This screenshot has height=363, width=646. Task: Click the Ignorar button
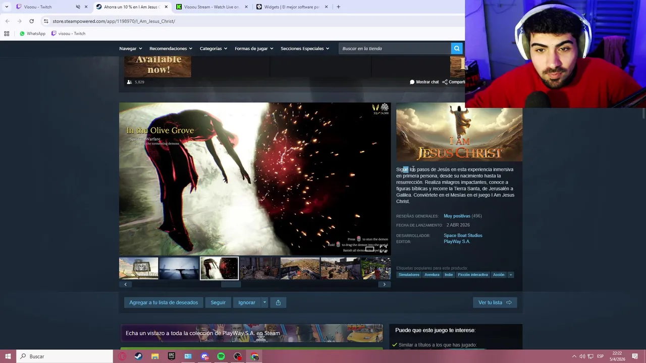pyautogui.click(x=247, y=302)
